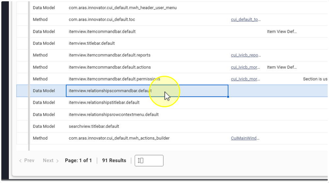Click the page size up-down arrows icon
329x183 pixels.
pyautogui.click(x=141, y=160)
